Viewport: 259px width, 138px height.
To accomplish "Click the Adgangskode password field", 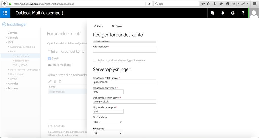I will click(124, 50).
